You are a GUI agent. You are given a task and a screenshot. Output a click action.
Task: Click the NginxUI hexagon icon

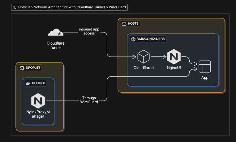coord(174,57)
